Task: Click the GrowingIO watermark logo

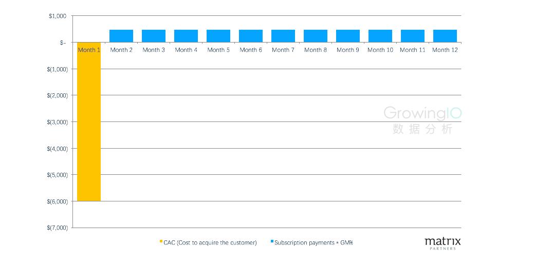Action: point(423,120)
